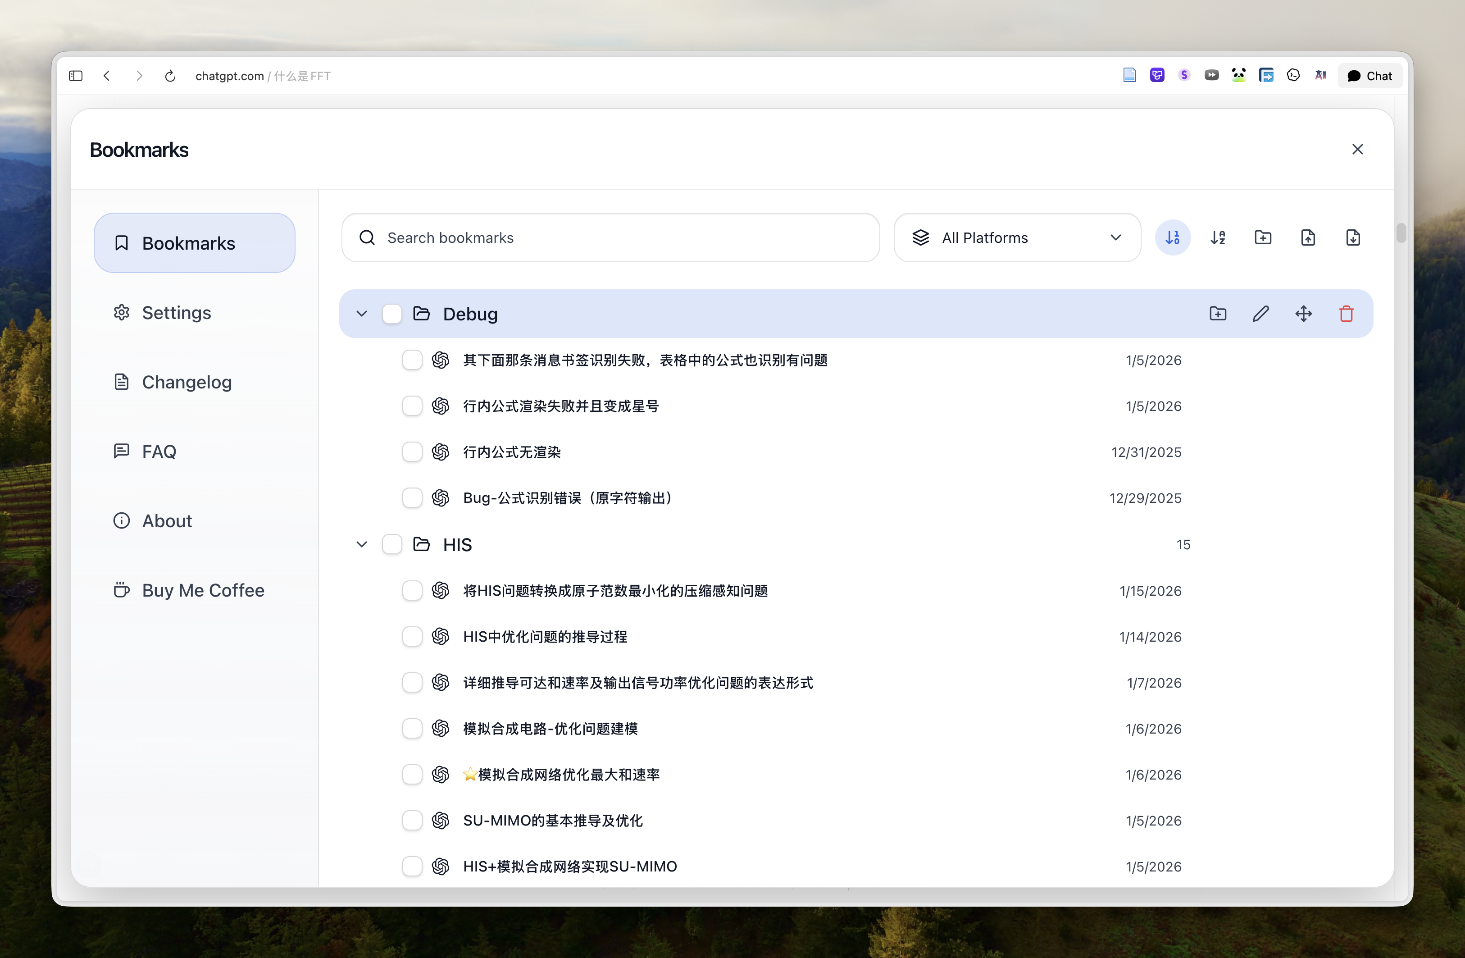
Task: Open the Changelog section
Action: tap(194, 382)
